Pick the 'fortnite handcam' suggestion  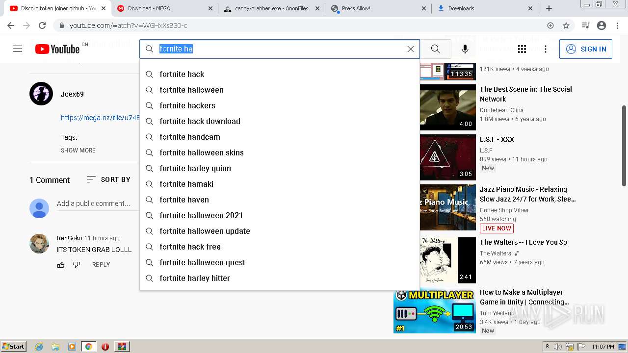pos(280,137)
